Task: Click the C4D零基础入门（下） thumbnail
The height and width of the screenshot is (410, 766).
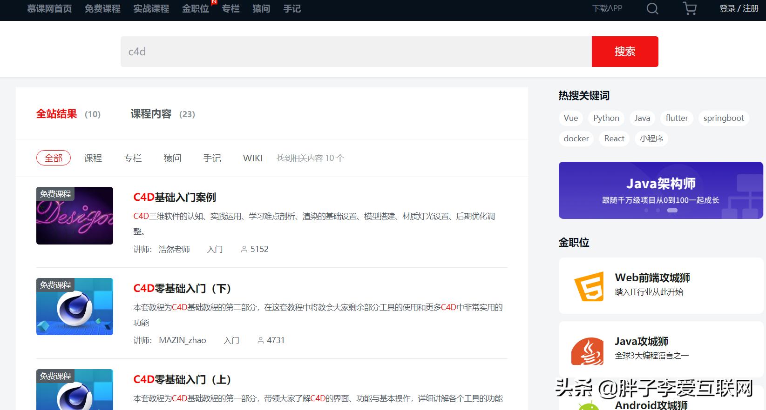Action: [75, 306]
